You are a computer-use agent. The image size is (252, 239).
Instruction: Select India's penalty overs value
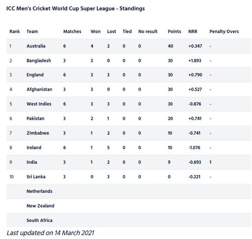[210, 162]
